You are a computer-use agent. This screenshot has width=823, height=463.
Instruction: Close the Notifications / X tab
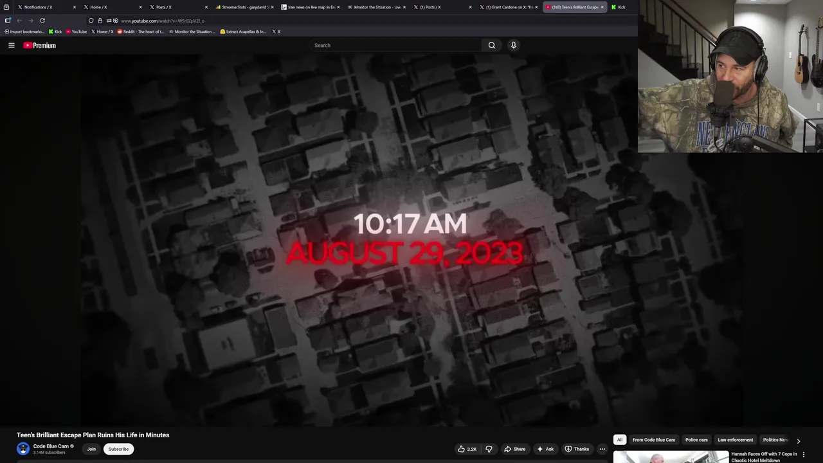(x=75, y=7)
